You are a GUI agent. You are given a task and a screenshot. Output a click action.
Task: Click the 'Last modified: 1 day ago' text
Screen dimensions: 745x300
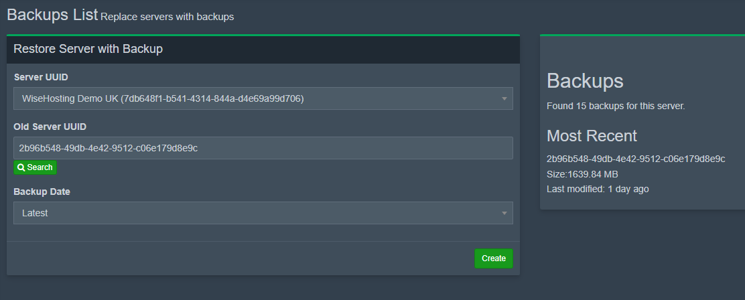[598, 189]
